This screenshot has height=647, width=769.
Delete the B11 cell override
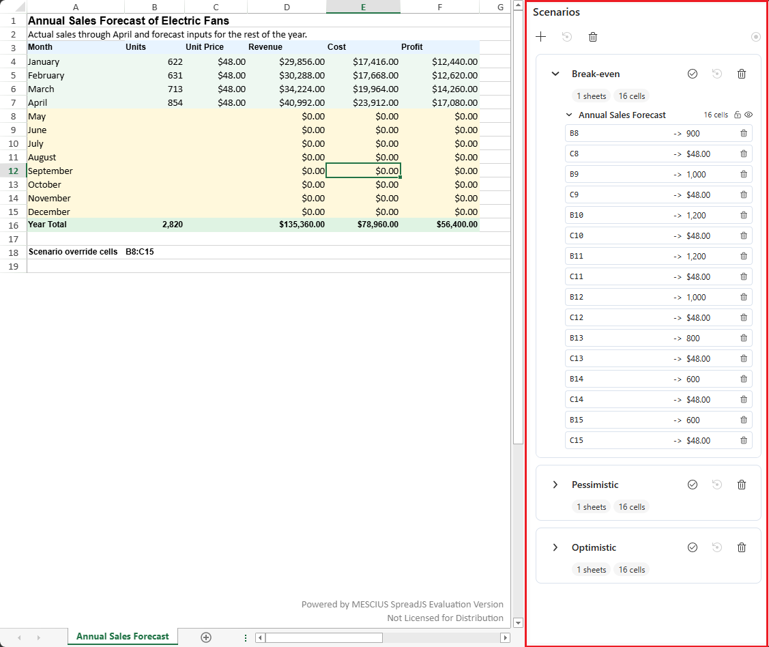click(744, 256)
